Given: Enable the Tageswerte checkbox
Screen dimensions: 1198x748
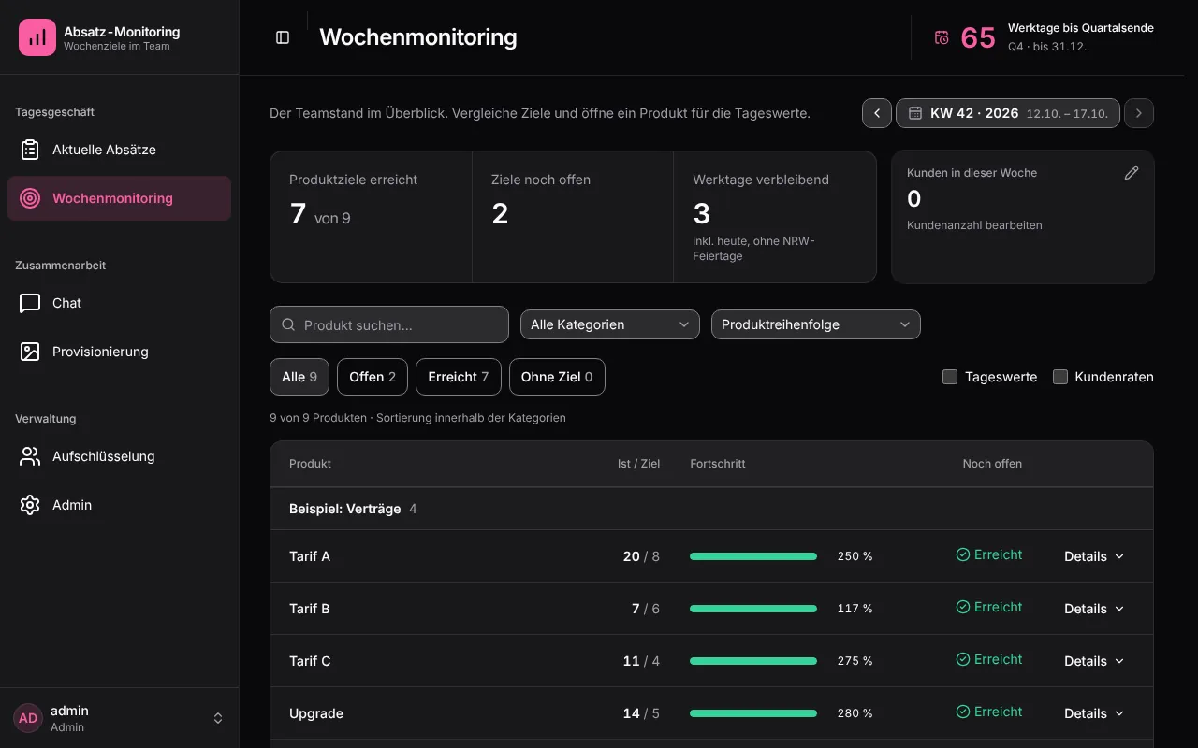Looking at the screenshot, I should [x=950, y=377].
